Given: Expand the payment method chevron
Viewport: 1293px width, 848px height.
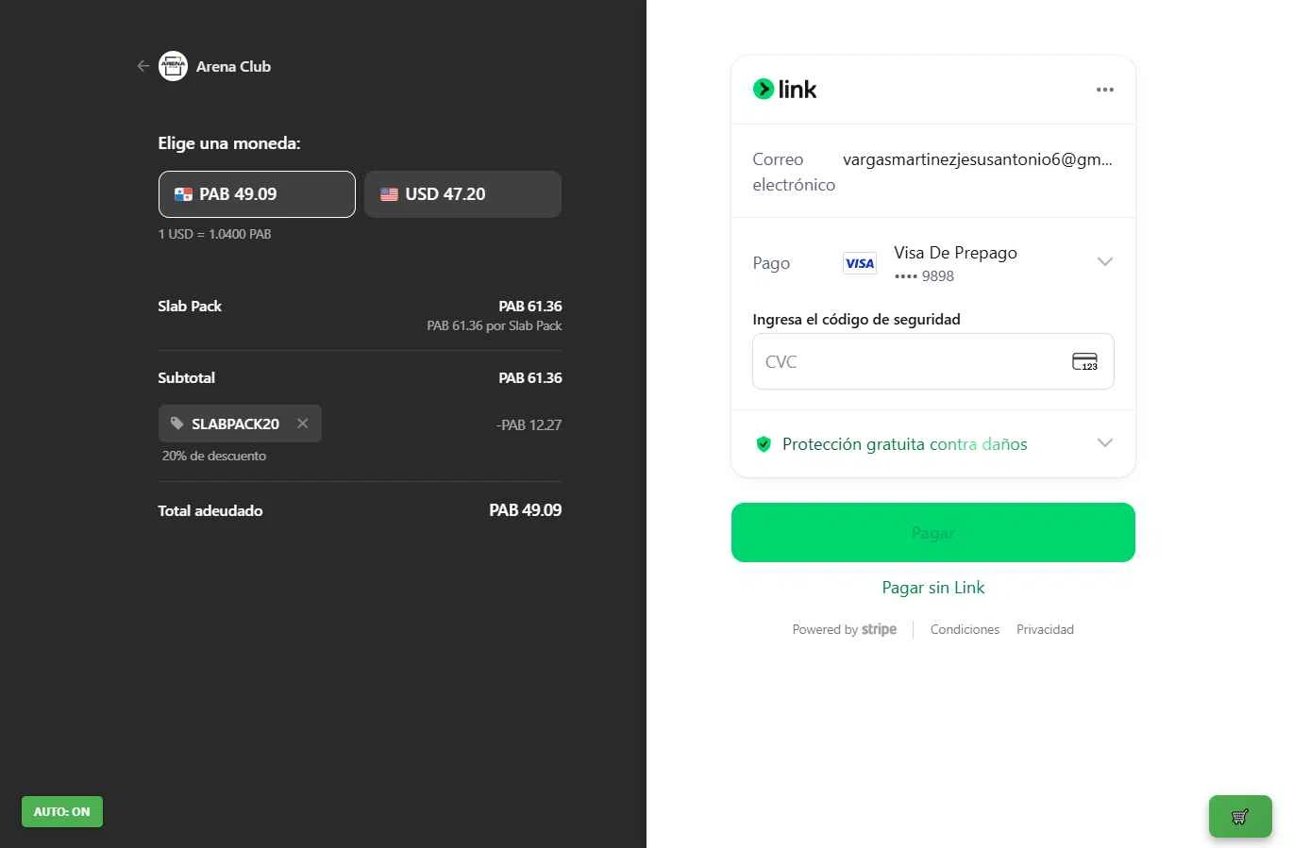Looking at the screenshot, I should [1105, 261].
